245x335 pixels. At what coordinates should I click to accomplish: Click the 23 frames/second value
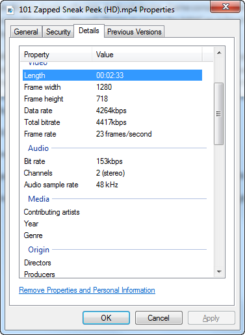[x=124, y=134]
